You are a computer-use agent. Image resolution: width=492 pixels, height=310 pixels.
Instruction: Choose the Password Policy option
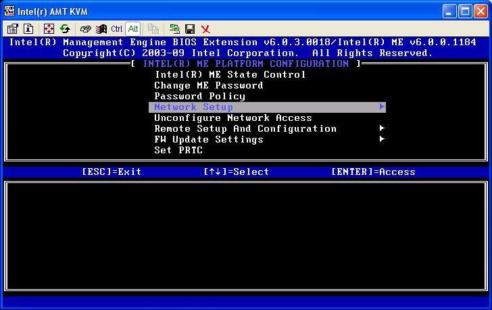coord(199,96)
